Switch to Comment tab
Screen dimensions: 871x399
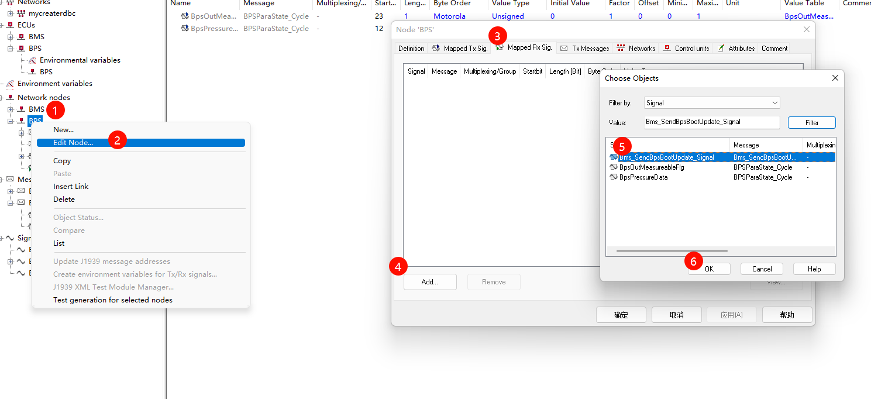point(774,49)
